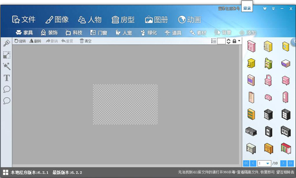
Task: Pick the purple and pink storage box thumbnail
Action: [286, 64]
